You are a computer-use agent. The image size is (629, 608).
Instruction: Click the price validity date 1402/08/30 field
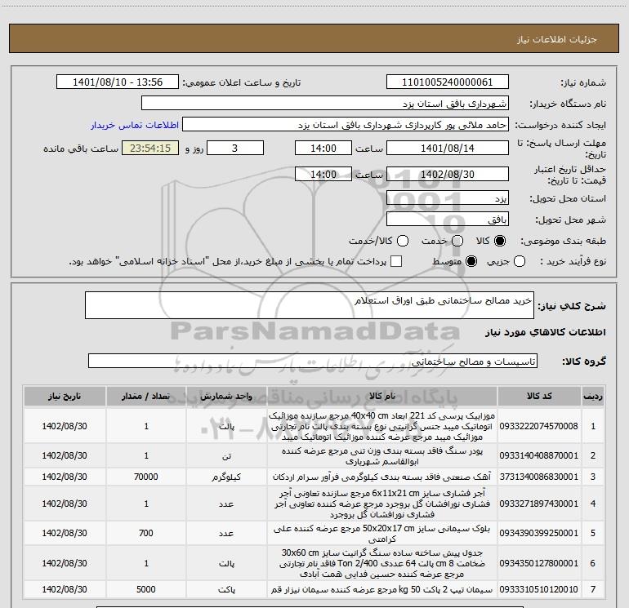(448, 174)
